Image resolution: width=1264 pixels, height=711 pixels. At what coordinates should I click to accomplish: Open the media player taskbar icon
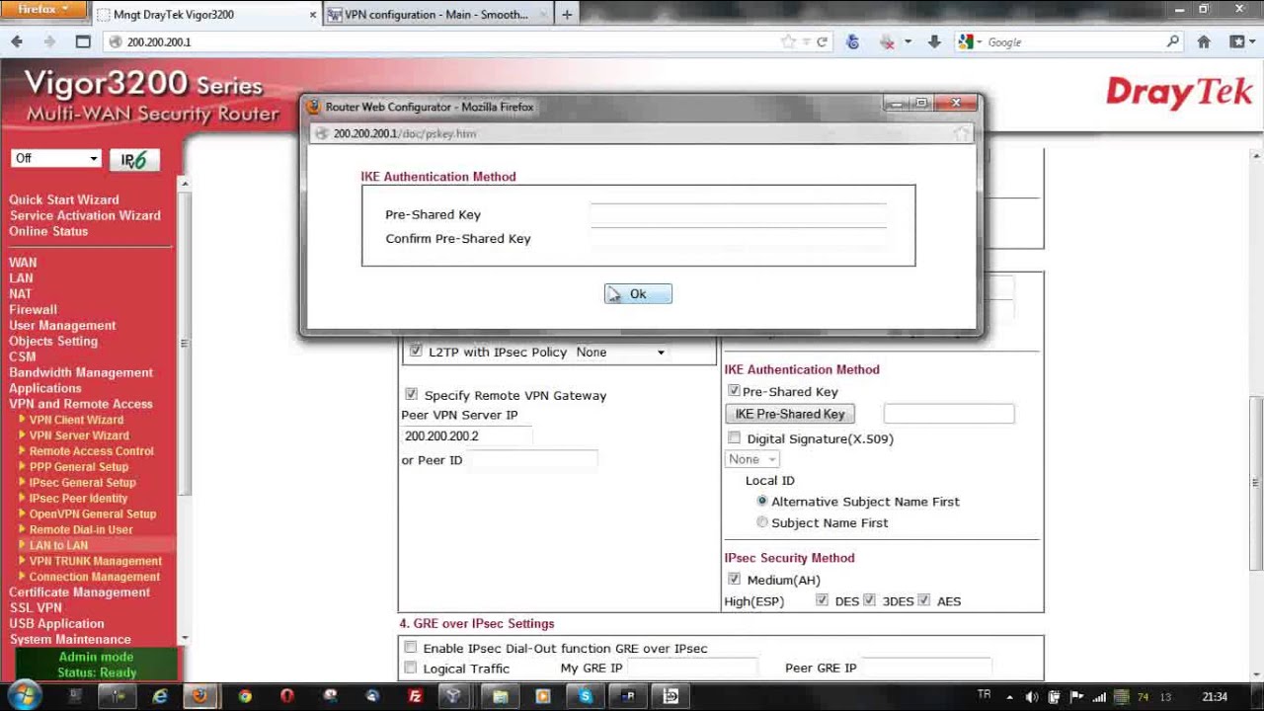click(542, 696)
